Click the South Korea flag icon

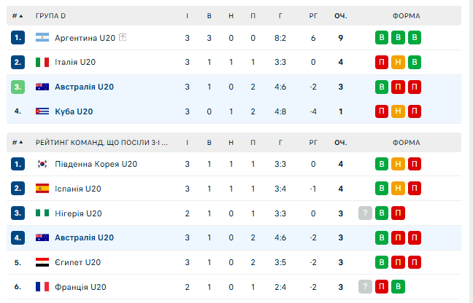click(42, 164)
